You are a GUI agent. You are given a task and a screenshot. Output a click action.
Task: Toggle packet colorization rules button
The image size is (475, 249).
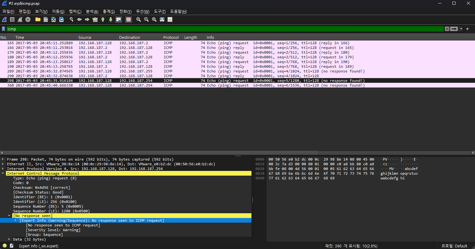tap(128, 19)
